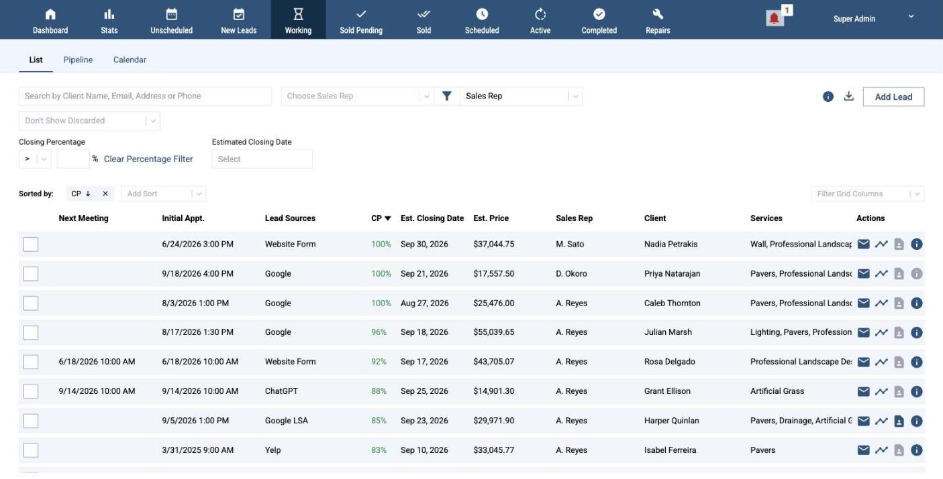Open New Leads calendar-check icon
943x479 pixels.
[238, 14]
